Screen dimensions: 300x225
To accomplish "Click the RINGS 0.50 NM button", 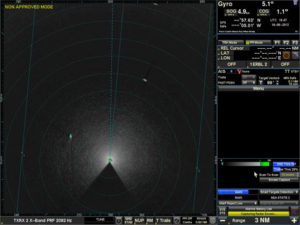I will 201,221.
